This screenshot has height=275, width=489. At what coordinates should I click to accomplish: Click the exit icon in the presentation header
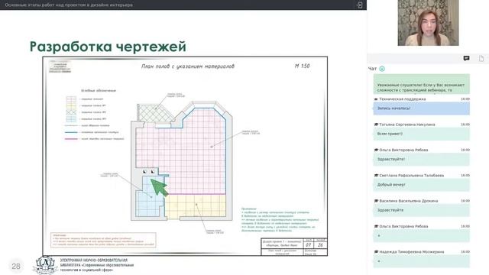(x=359, y=5)
